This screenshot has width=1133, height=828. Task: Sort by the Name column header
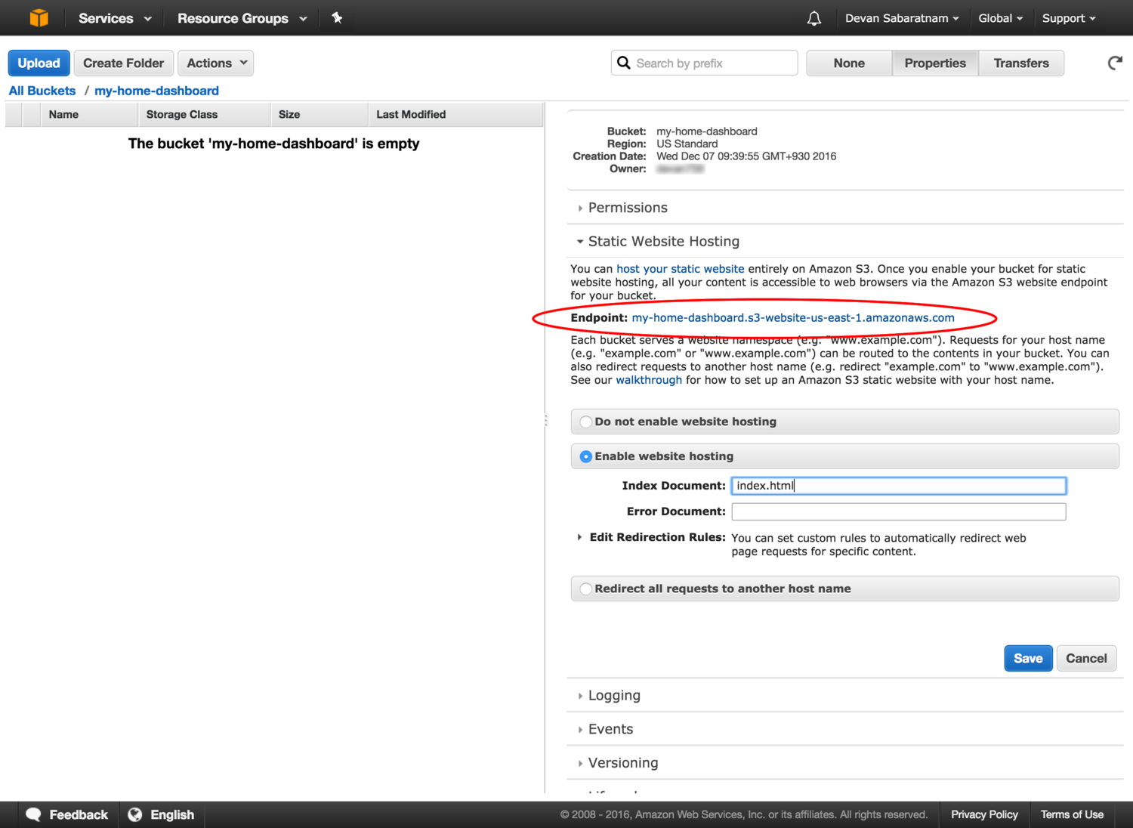(x=89, y=115)
